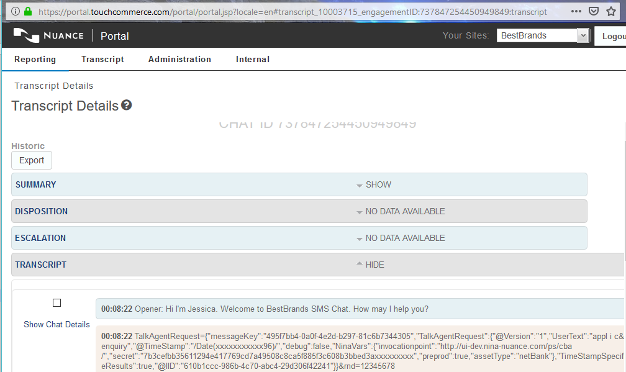The height and width of the screenshot is (372, 626).
Task: Click the browser URL address field
Action: pyautogui.click(x=292, y=11)
